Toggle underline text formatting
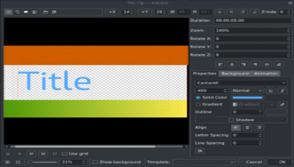Image resolution: width=294 pixels, height=167 pixels. (x=271, y=91)
